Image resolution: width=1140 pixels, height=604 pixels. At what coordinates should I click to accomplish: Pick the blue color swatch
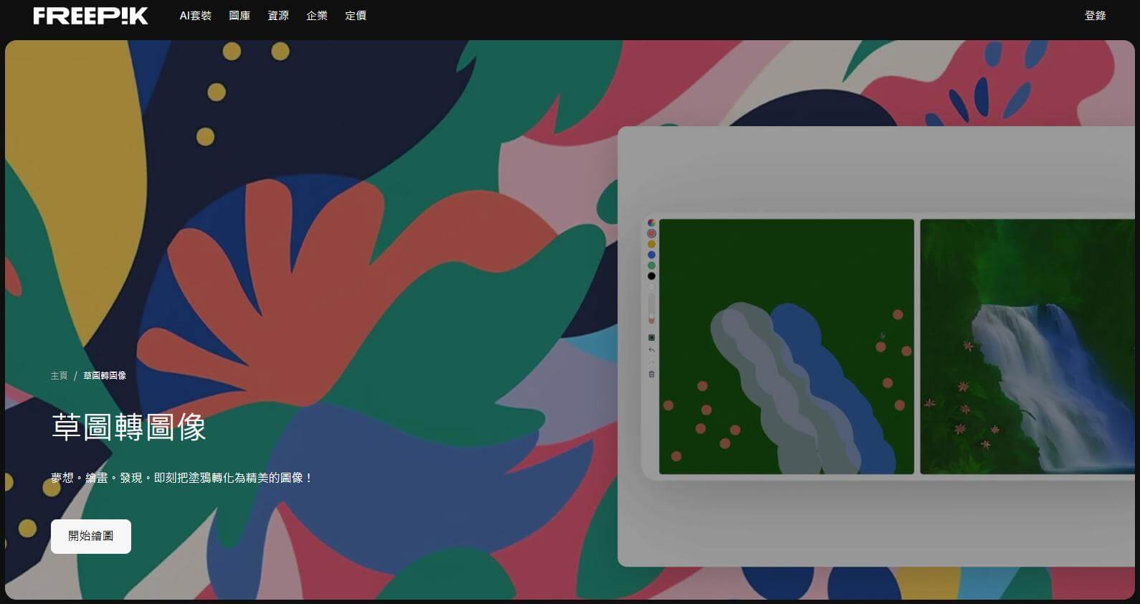(651, 255)
